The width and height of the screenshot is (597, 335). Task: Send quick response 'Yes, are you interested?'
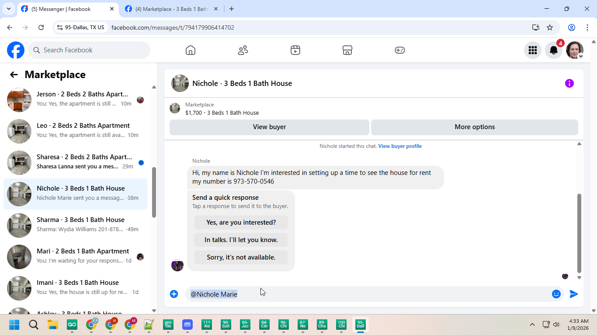tap(241, 222)
